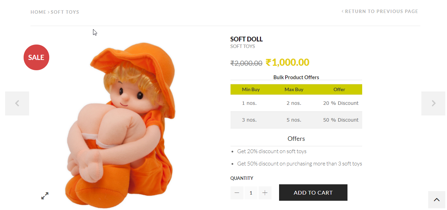
Task: Select the Max Buy column header
Action: pos(294,89)
